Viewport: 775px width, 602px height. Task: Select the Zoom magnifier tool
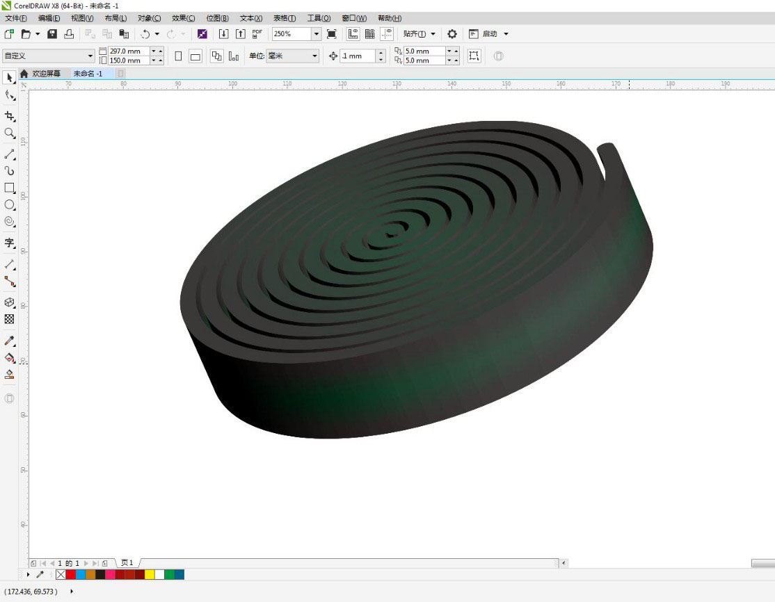point(10,133)
